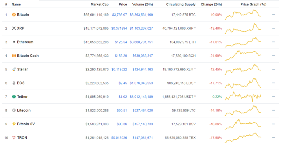Open Bitcoin SV 7-day price graph
The width and height of the screenshot is (289, 144).
pos(243,124)
